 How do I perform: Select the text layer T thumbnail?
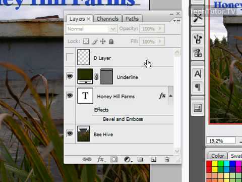click(85, 96)
